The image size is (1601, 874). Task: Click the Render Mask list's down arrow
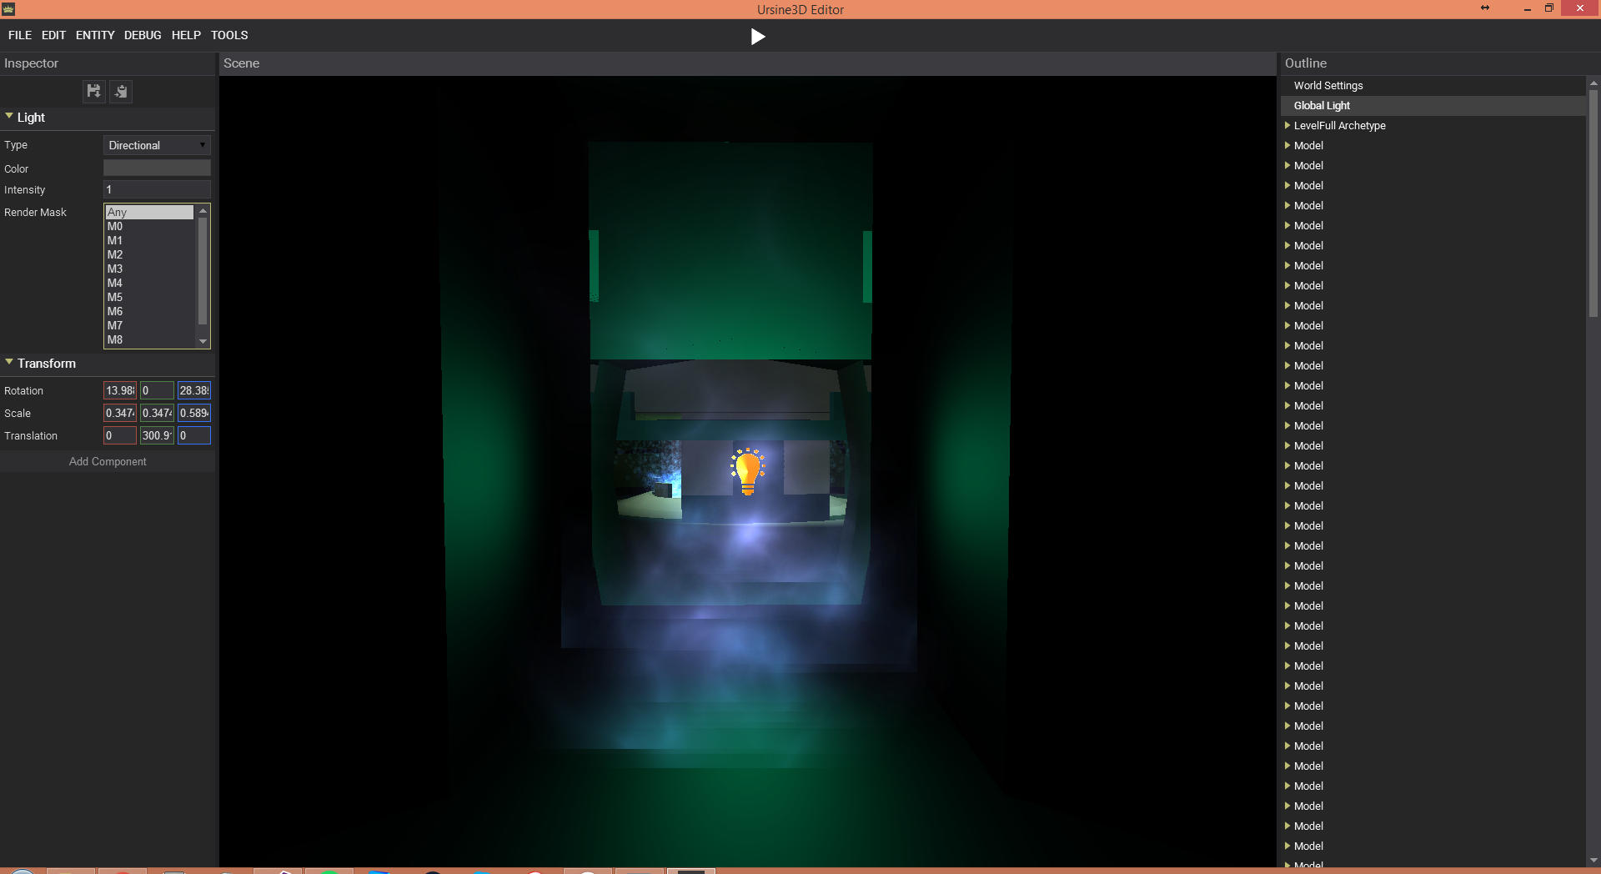pos(203,341)
